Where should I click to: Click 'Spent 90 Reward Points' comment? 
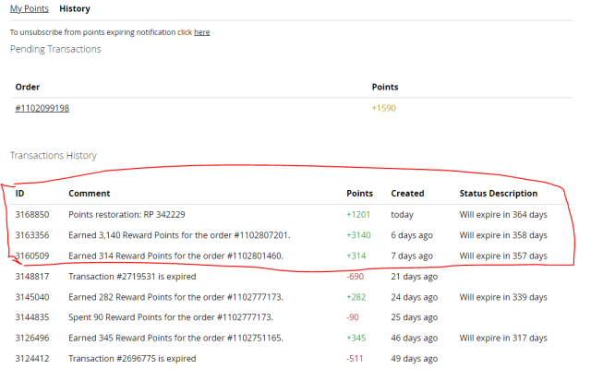click(171, 317)
